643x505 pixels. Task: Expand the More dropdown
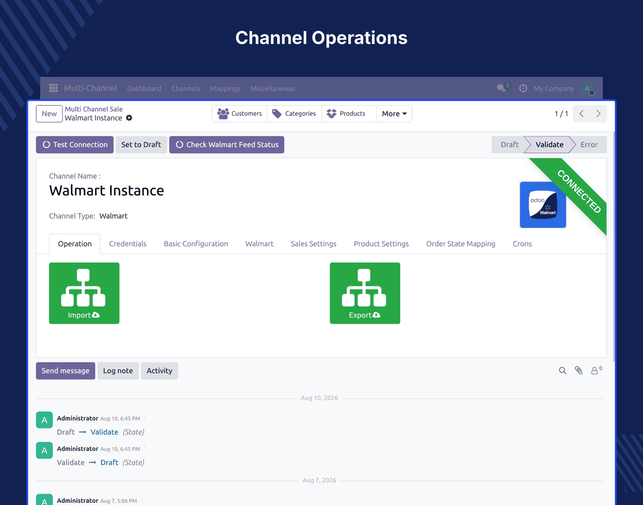[394, 114]
